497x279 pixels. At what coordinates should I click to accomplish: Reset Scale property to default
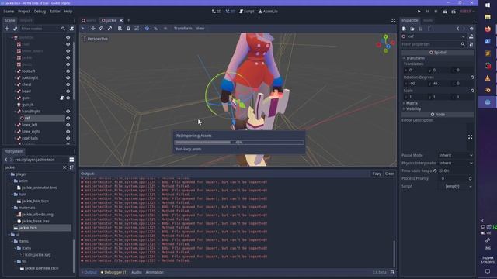tap(472, 91)
